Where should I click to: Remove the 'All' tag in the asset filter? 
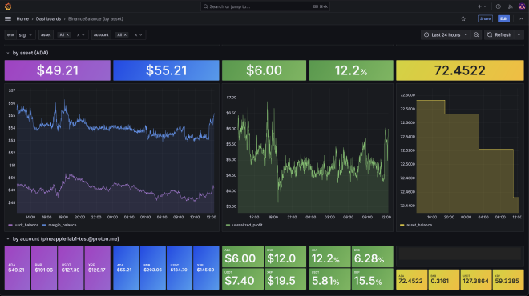pyautogui.click(x=67, y=34)
